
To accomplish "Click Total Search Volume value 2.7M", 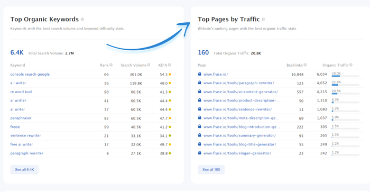I will (x=69, y=53).
